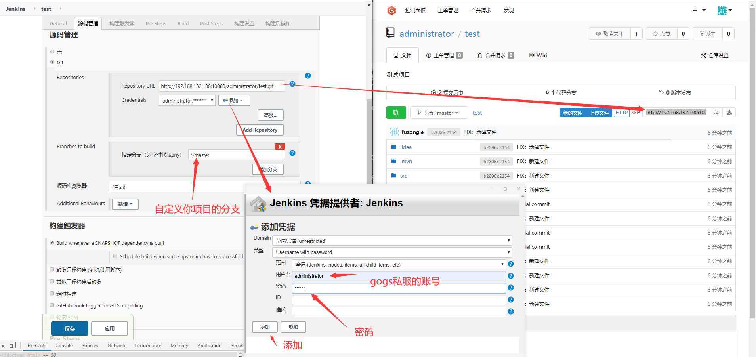Click the green compare branches icon button
Image resolution: width=756 pixels, height=357 pixels.
[396, 113]
